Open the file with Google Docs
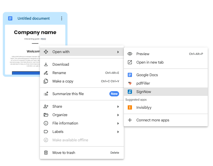Screen dimensions: 213x166 (x=147, y=75)
